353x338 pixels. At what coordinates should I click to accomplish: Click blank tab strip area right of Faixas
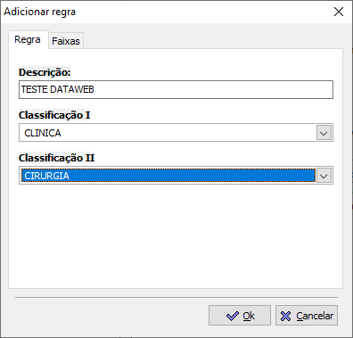[x=212, y=40]
